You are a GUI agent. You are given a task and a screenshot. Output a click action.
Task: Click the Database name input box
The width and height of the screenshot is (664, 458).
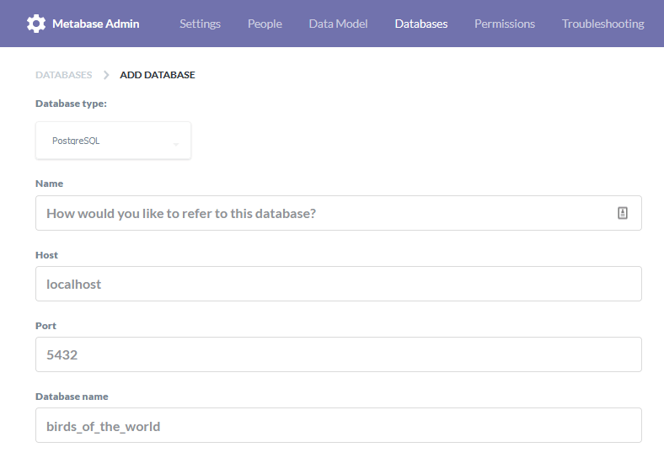coord(338,425)
